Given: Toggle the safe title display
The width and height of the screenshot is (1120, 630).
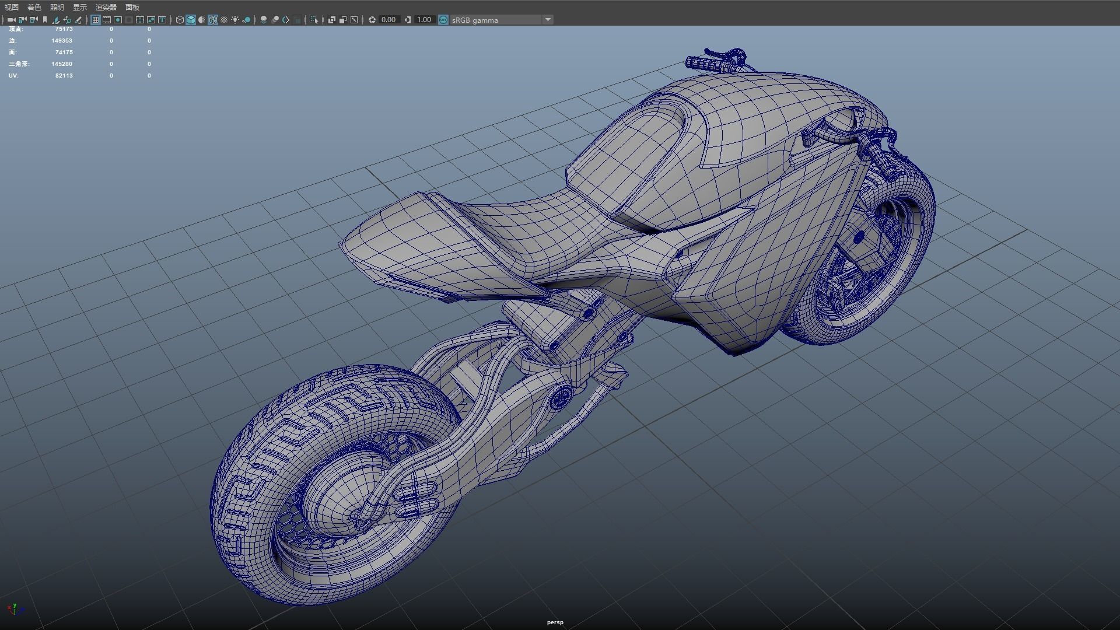Looking at the screenshot, I should pos(162,19).
